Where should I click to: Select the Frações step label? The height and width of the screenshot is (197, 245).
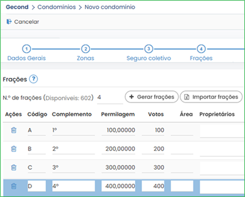click(201, 58)
